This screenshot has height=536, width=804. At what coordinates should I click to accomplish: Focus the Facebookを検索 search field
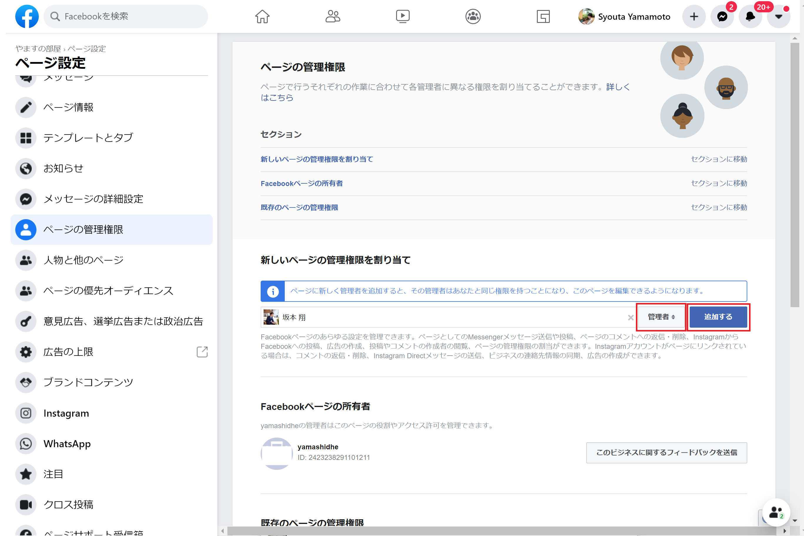125,16
